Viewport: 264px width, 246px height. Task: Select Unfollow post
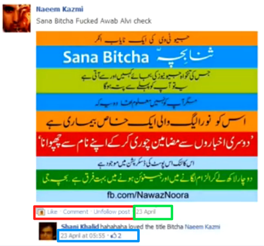tap(111, 212)
